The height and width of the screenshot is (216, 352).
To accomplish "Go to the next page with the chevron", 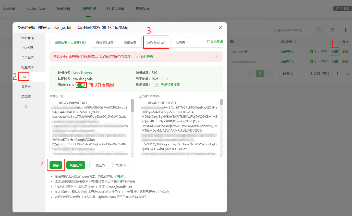I will (270, 73).
